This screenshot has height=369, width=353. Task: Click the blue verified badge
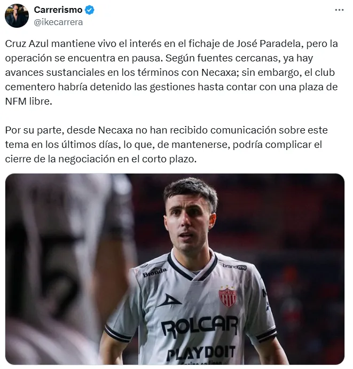pos(89,10)
